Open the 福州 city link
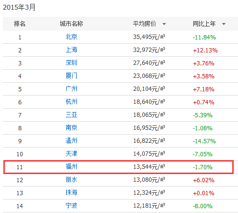Screen dimensions: 238x213 [72, 167]
